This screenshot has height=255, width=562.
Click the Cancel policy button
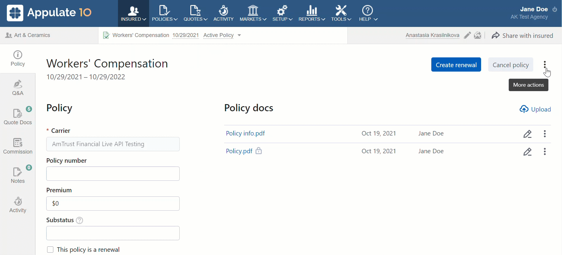(510, 65)
